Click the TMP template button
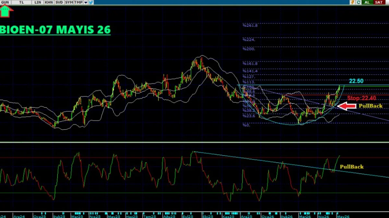389x218 pixels. [78, 2]
